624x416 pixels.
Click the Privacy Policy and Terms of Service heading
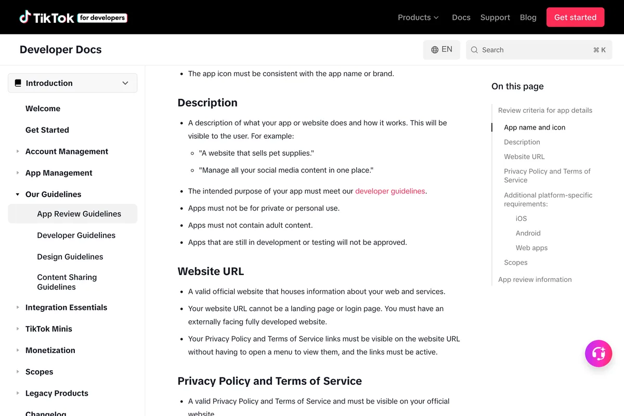pyautogui.click(x=270, y=381)
